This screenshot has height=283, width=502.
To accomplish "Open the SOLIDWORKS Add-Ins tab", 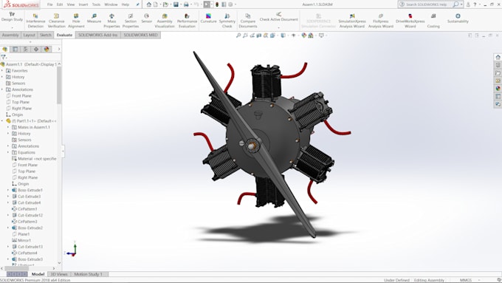I will (98, 35).
